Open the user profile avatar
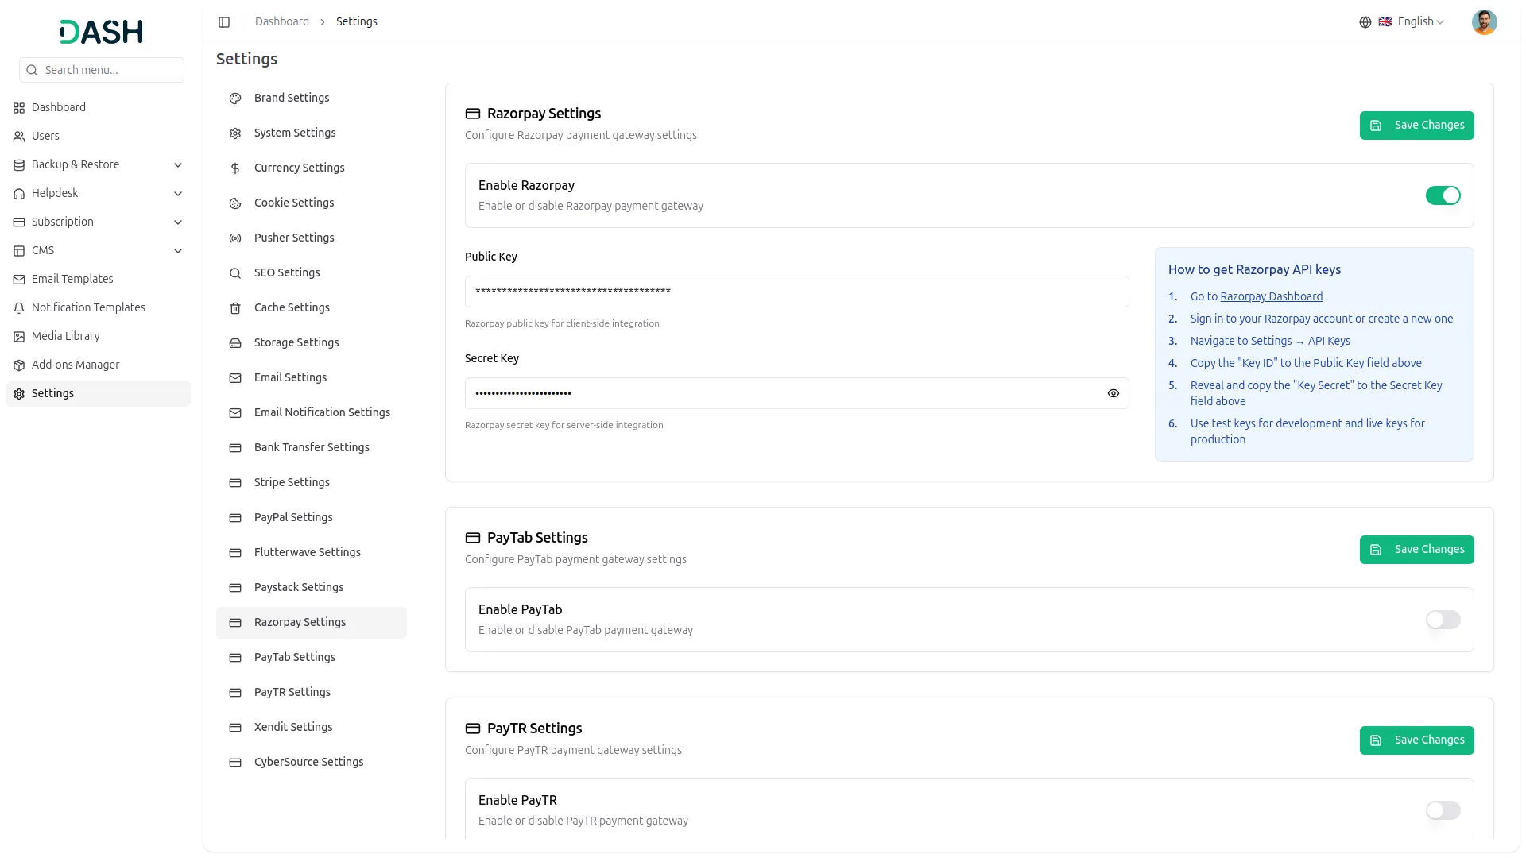The width and height of the screenshot is (1526, 858). (x=1484, y=22)
